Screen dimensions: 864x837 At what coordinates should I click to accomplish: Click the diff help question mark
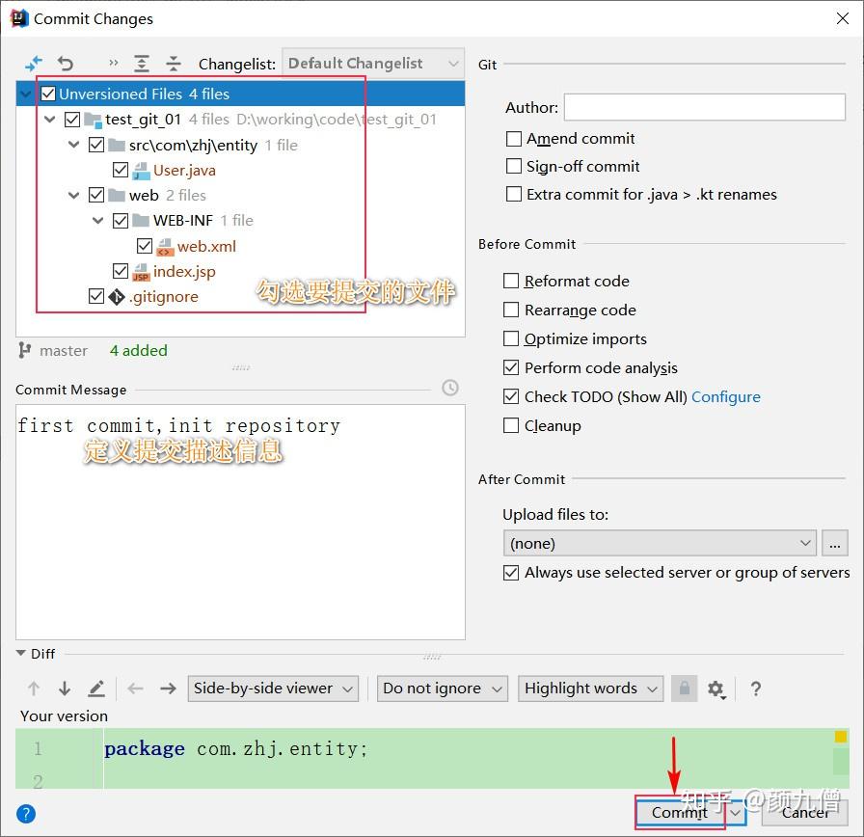click(x=755, y=688)
